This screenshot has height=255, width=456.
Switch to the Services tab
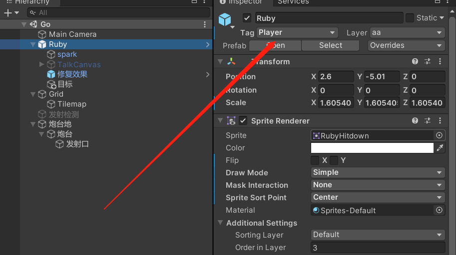click(x=293, y=2)
